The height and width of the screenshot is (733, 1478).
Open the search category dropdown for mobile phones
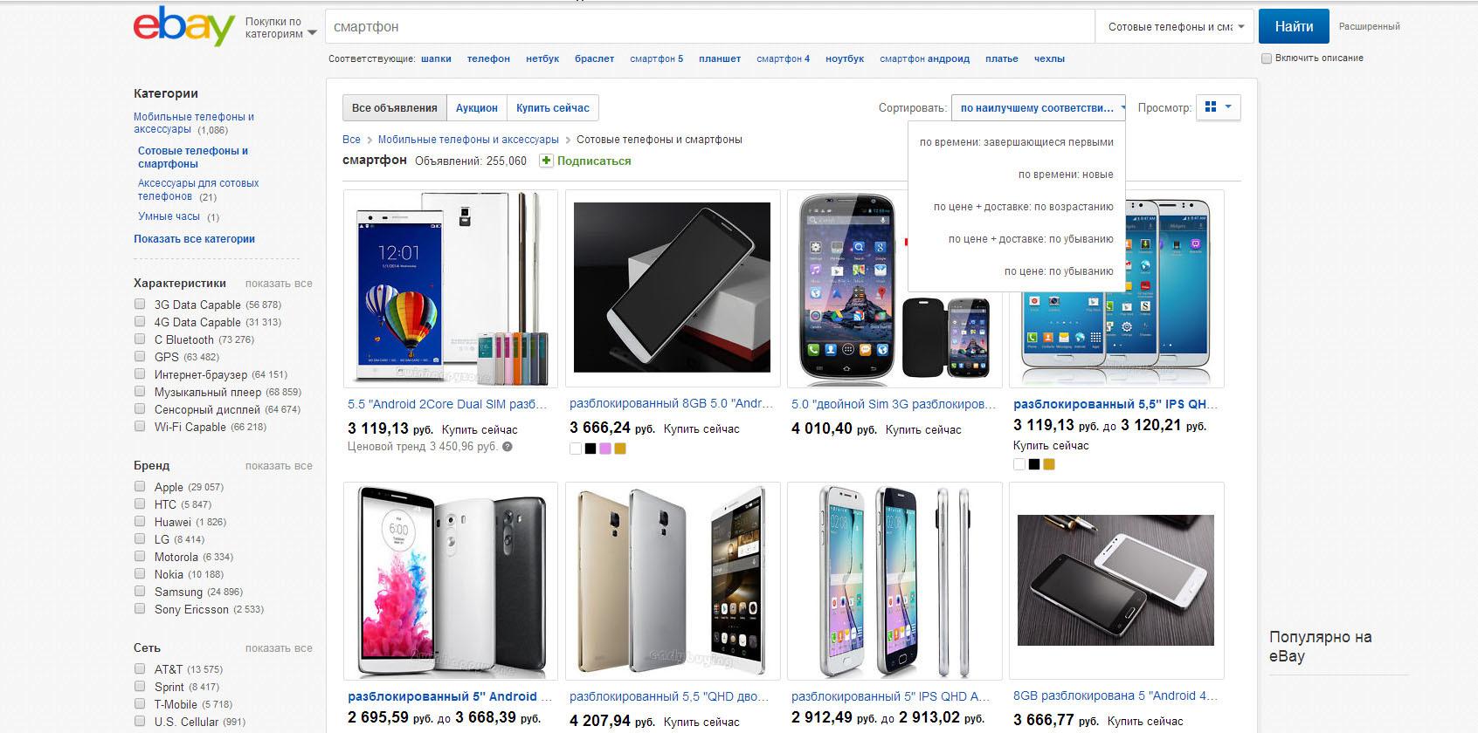tap(1175, 27)
